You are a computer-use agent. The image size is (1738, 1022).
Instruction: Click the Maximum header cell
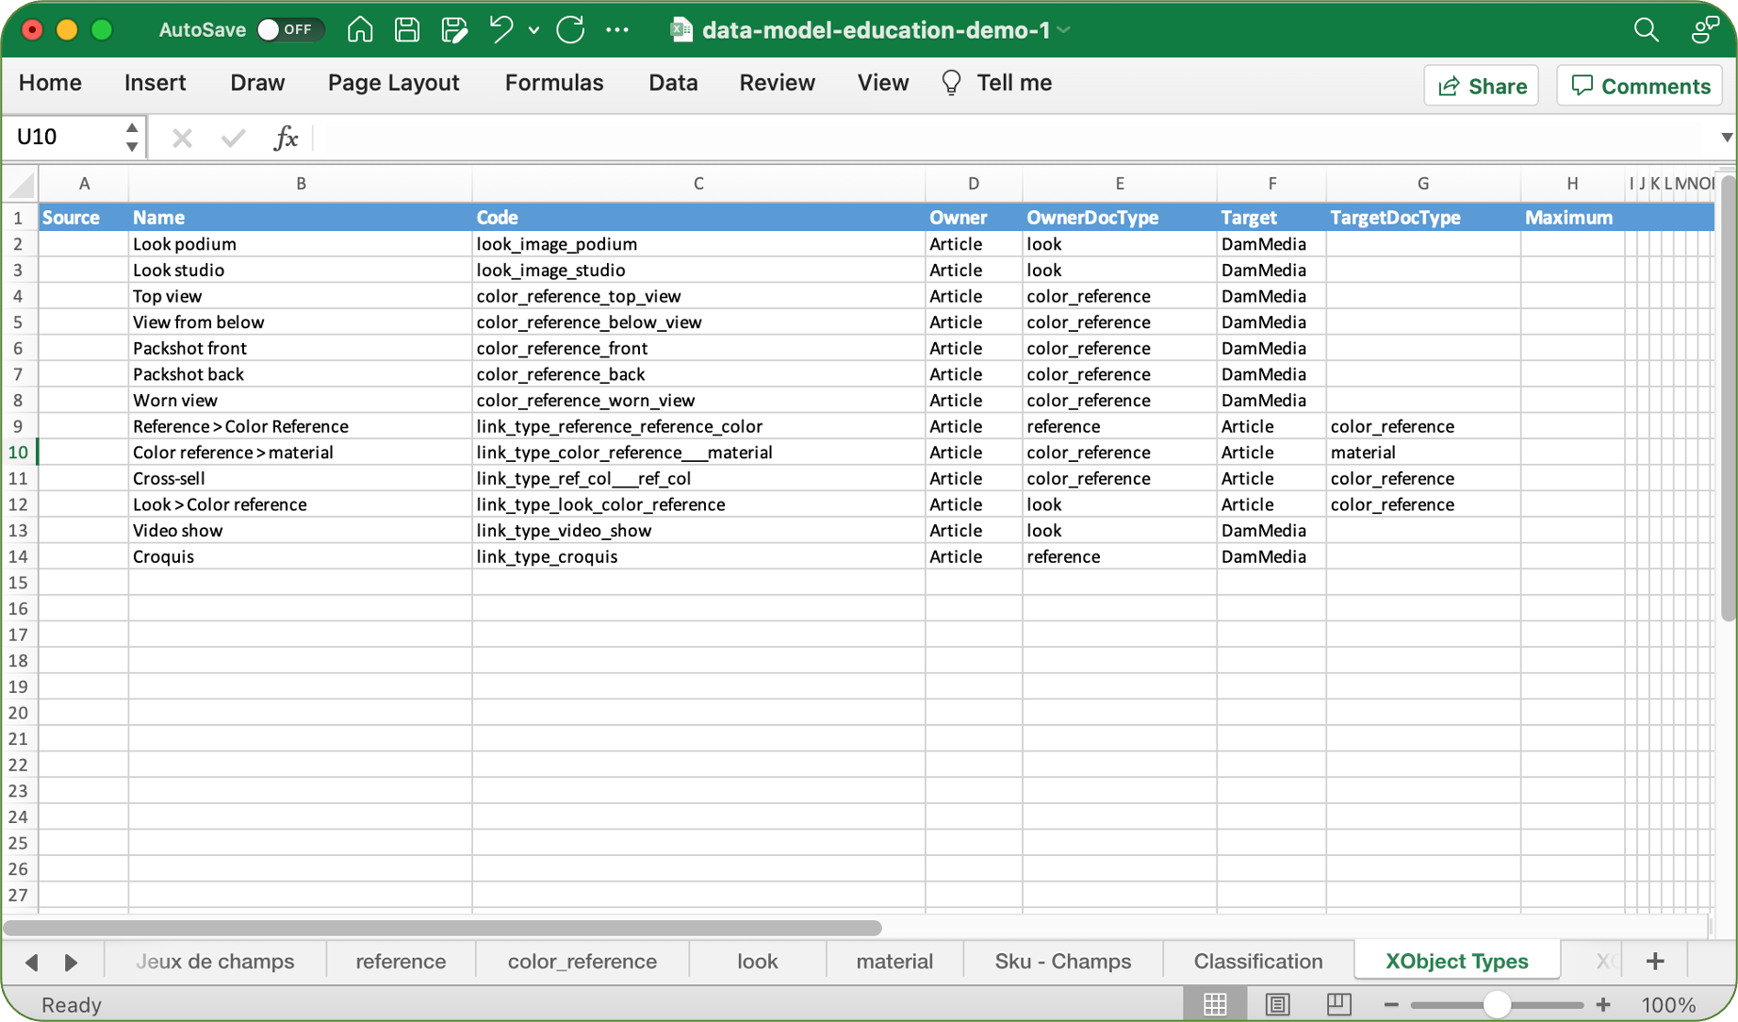point(1572,218)
